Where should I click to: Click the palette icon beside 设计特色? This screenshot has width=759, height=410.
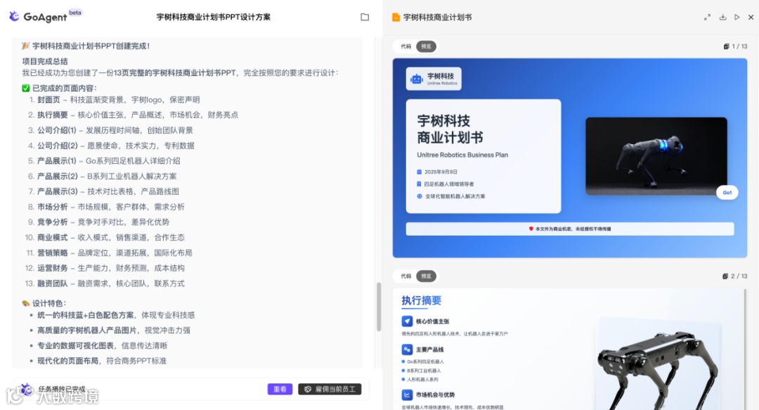click(26, 303)
